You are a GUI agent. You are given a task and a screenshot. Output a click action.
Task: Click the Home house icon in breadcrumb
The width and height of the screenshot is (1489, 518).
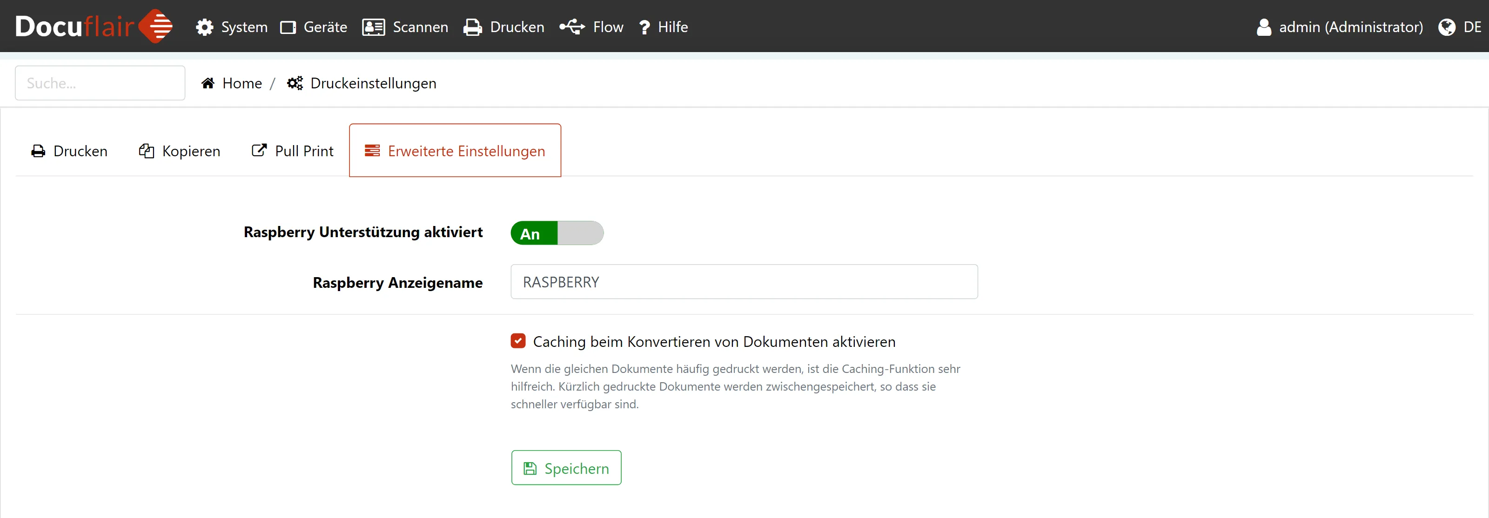click(208, 83)
